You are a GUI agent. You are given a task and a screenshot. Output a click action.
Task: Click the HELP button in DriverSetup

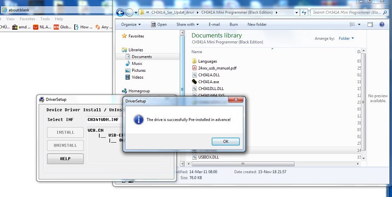pos(65,159)
